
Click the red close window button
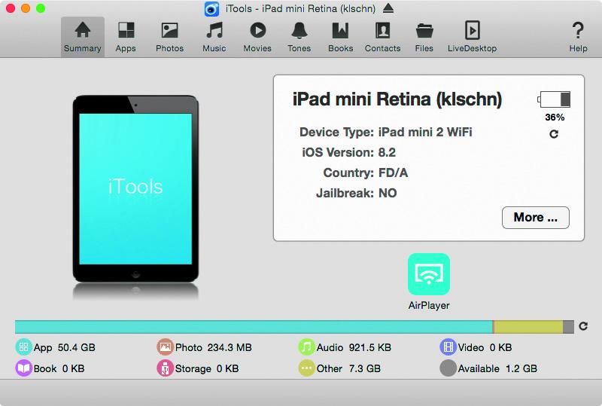click(x=11, y=8)
